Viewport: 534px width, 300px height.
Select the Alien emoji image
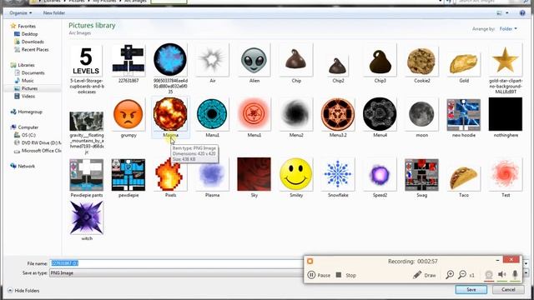254,60
